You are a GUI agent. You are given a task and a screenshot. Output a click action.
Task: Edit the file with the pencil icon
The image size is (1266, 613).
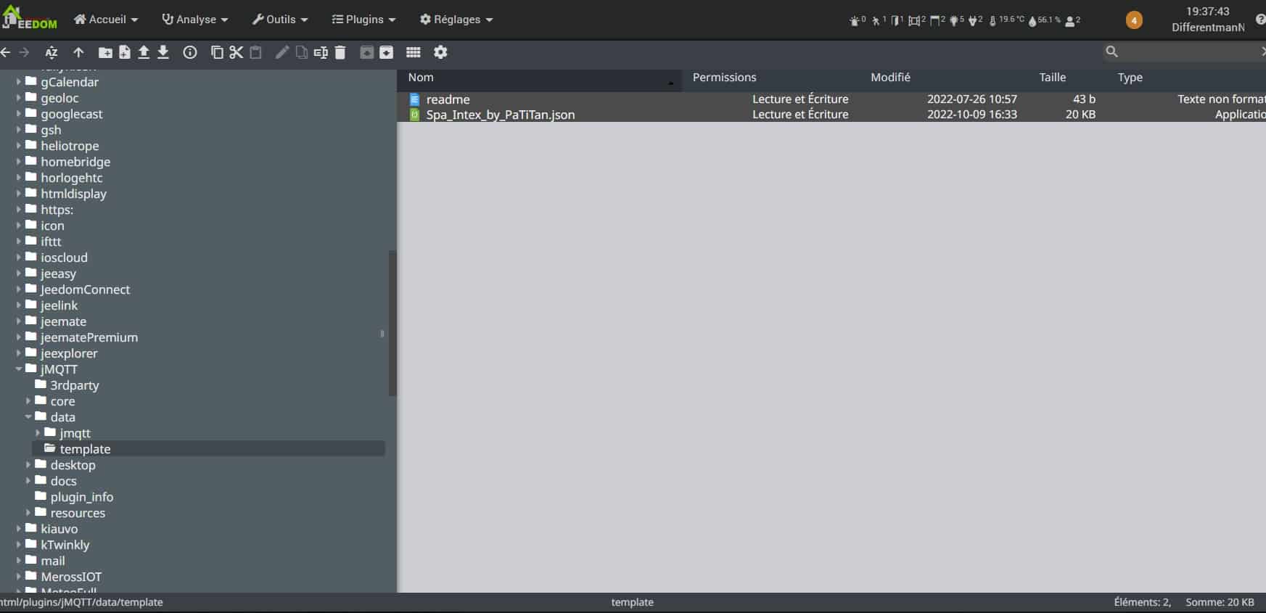pos(282,52)
